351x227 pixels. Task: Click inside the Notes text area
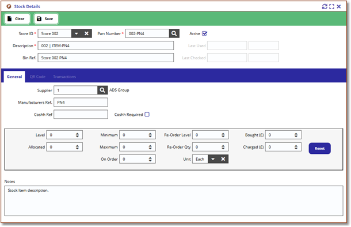pos(174,200)
